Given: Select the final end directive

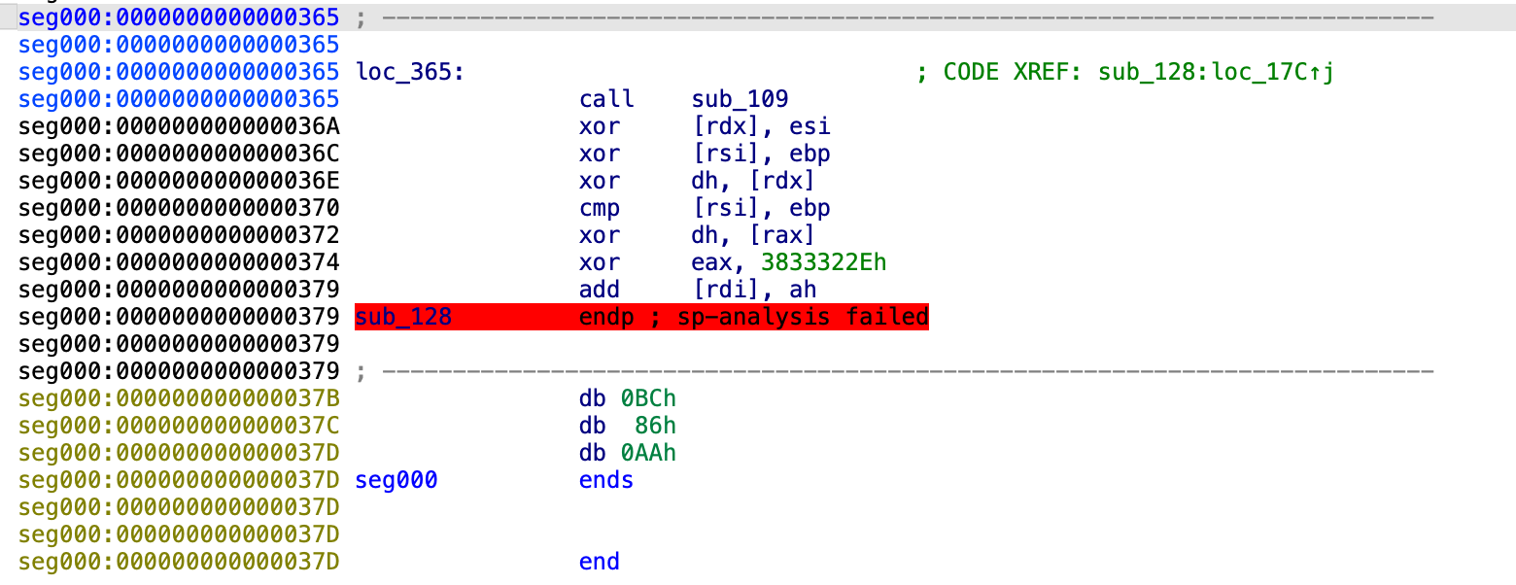Looking at the screenshot, I should (599, 562).
